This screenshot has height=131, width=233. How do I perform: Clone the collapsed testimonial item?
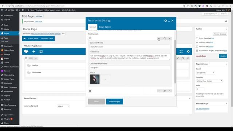pyautogui.click(x=165, y=91)
